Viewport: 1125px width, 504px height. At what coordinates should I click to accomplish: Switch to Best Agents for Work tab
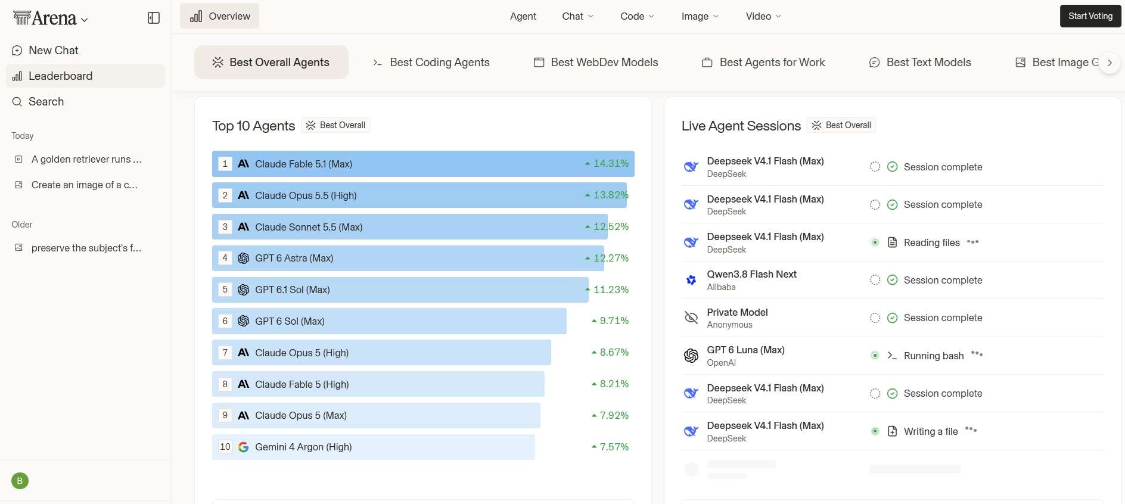763,63
